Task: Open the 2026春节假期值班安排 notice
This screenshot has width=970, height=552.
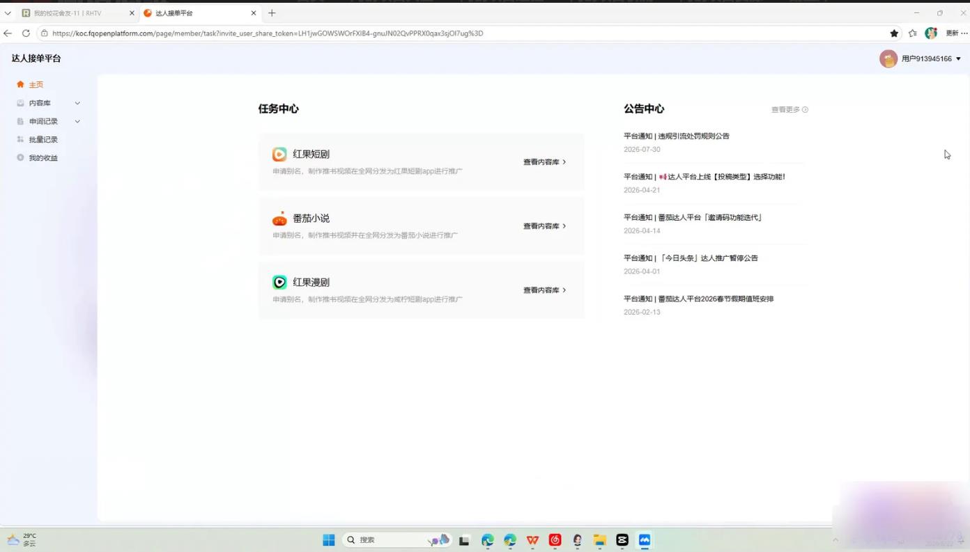Action: pos(699,299)
